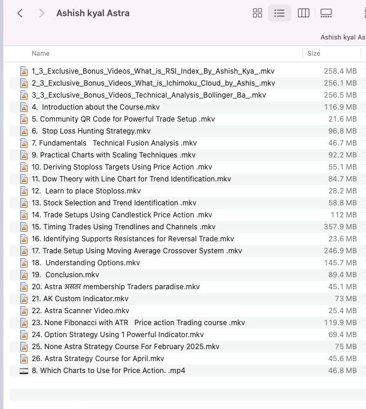Sort files by Size column header
Image resolution: width=366 pixels, height=409 pixels.
point(313,53)
